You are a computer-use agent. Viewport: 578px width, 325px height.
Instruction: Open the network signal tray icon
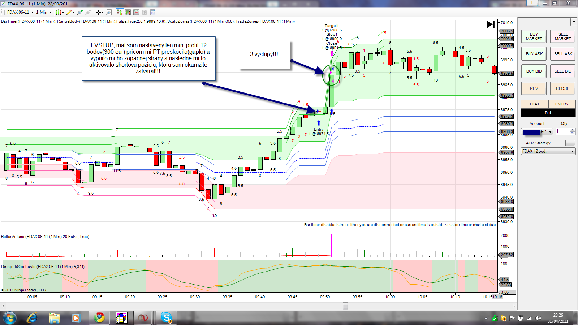pos(530,318)
